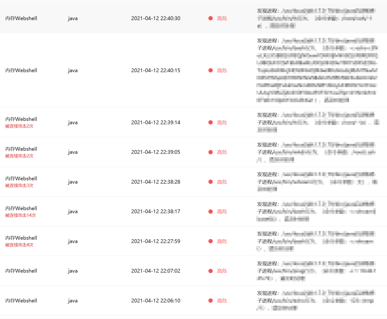Click java in the 22:06:10 row
The height and width of the screenshot is (319, 387).
(73, 301)
